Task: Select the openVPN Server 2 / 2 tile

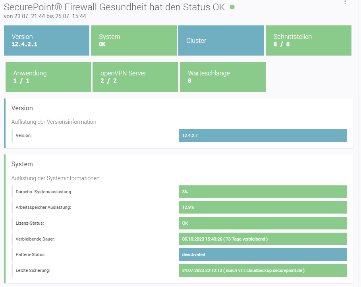Action: pyautogui.click(x=135, y=77)
